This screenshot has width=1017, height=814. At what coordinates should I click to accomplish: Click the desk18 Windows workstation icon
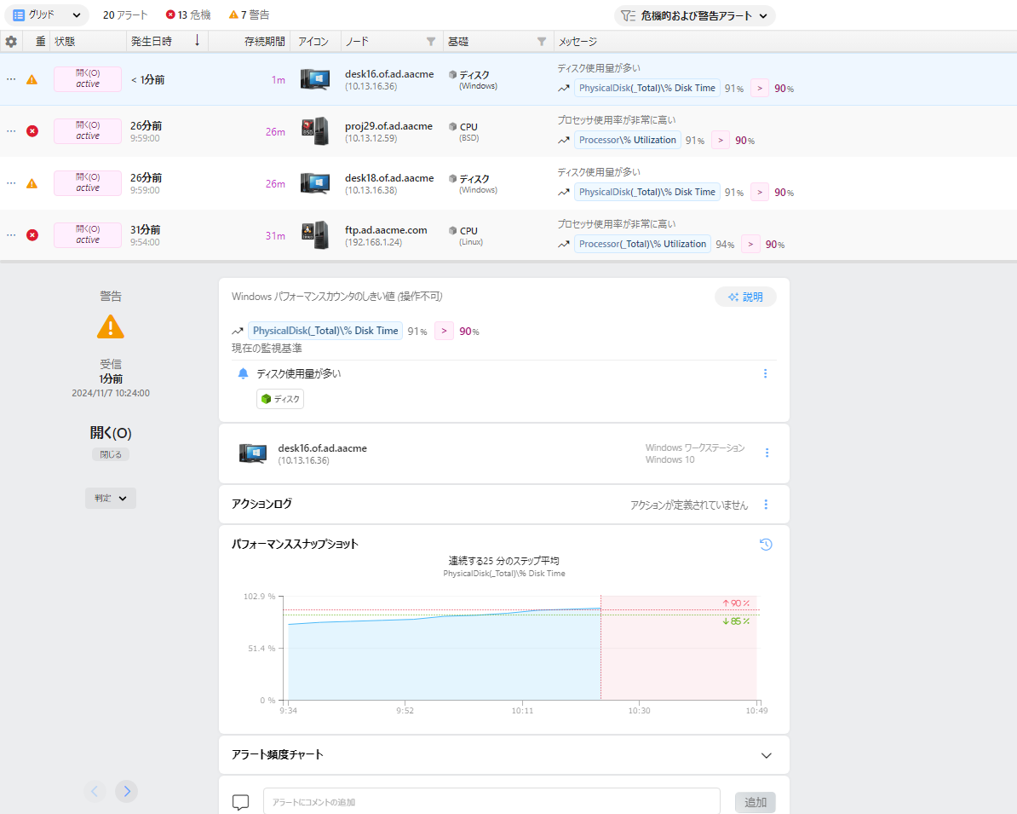tap(315, 183)
